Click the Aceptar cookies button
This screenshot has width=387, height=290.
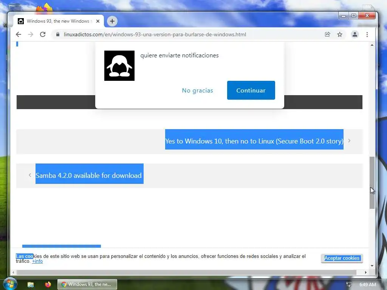click(x=342, y=258)
